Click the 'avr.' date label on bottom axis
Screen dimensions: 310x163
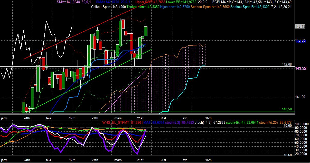point(185,160)
